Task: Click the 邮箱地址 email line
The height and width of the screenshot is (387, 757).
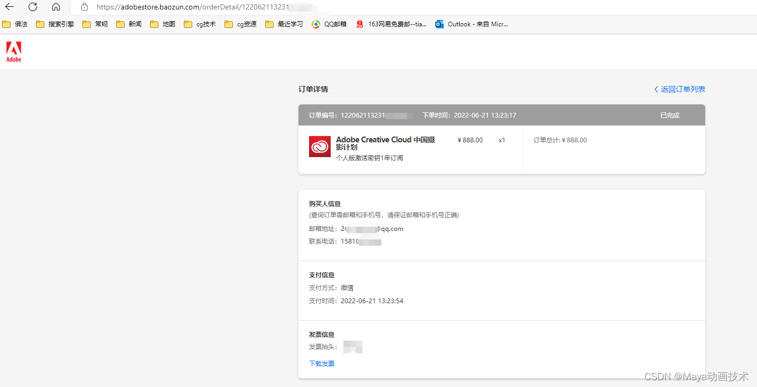Action: (x=356, y=229)
